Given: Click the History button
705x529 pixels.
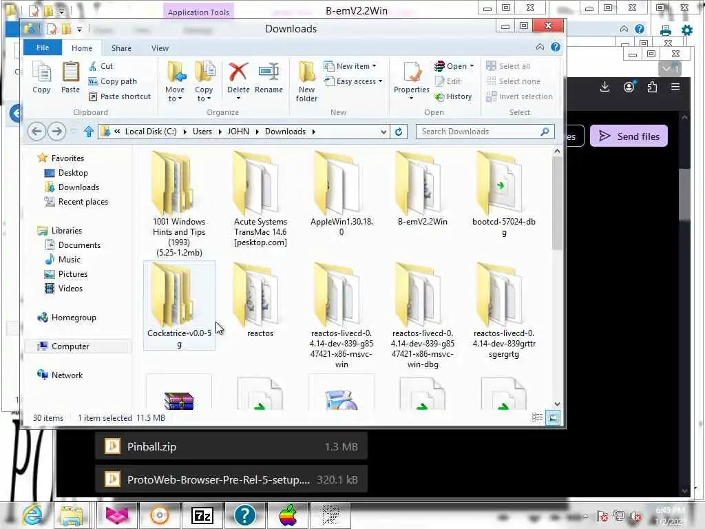Looking at the screenshot, I should click(x=453, y=96).
